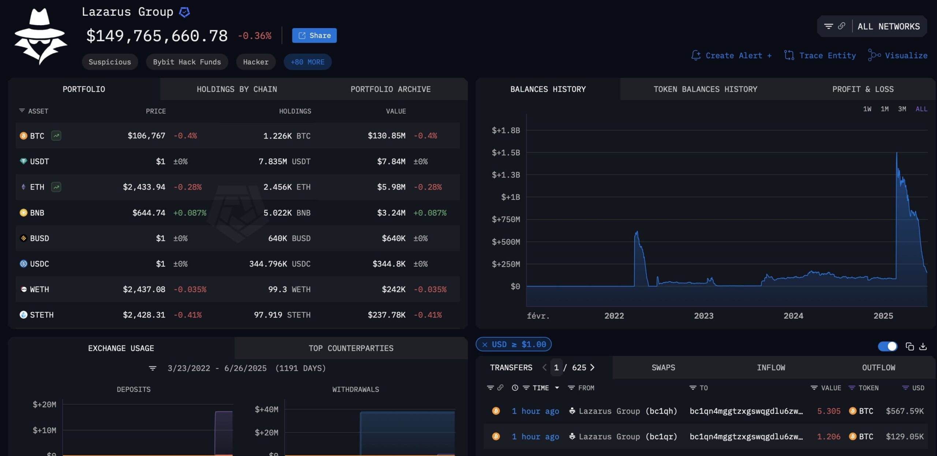937x456 pixels.
Task: Open the ALL NETWORKS selector
Action: [888, 26]
